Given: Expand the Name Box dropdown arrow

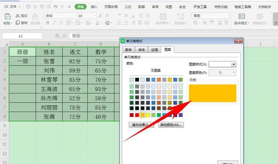Looking at the screenshot, I should [41, 36].
